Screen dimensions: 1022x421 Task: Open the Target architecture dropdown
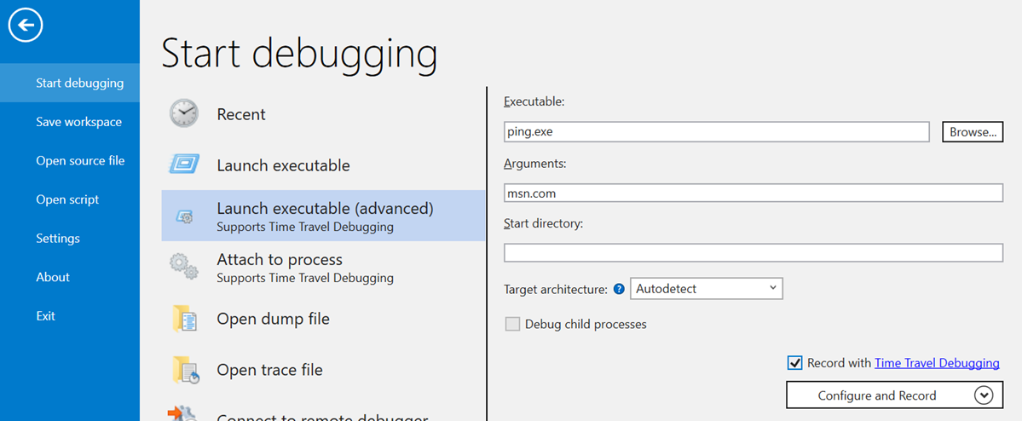706,289
